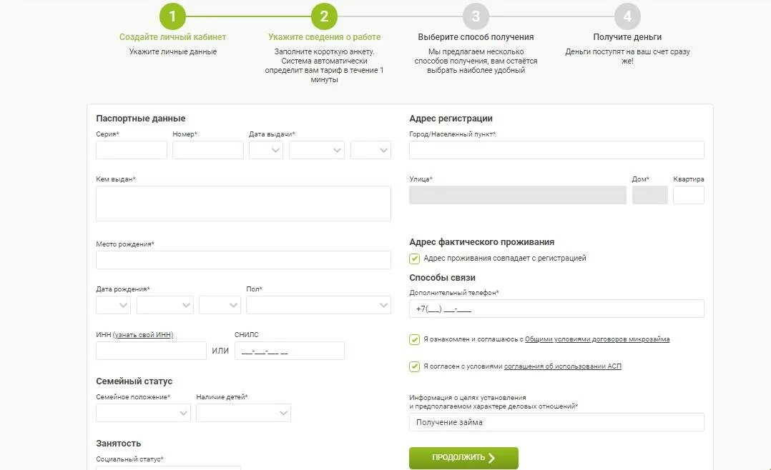771x470 pixels.
Task: Uncheck 'Адрес проживания совпадает с регистрацией' checkbox
Action: coord(415,259)
